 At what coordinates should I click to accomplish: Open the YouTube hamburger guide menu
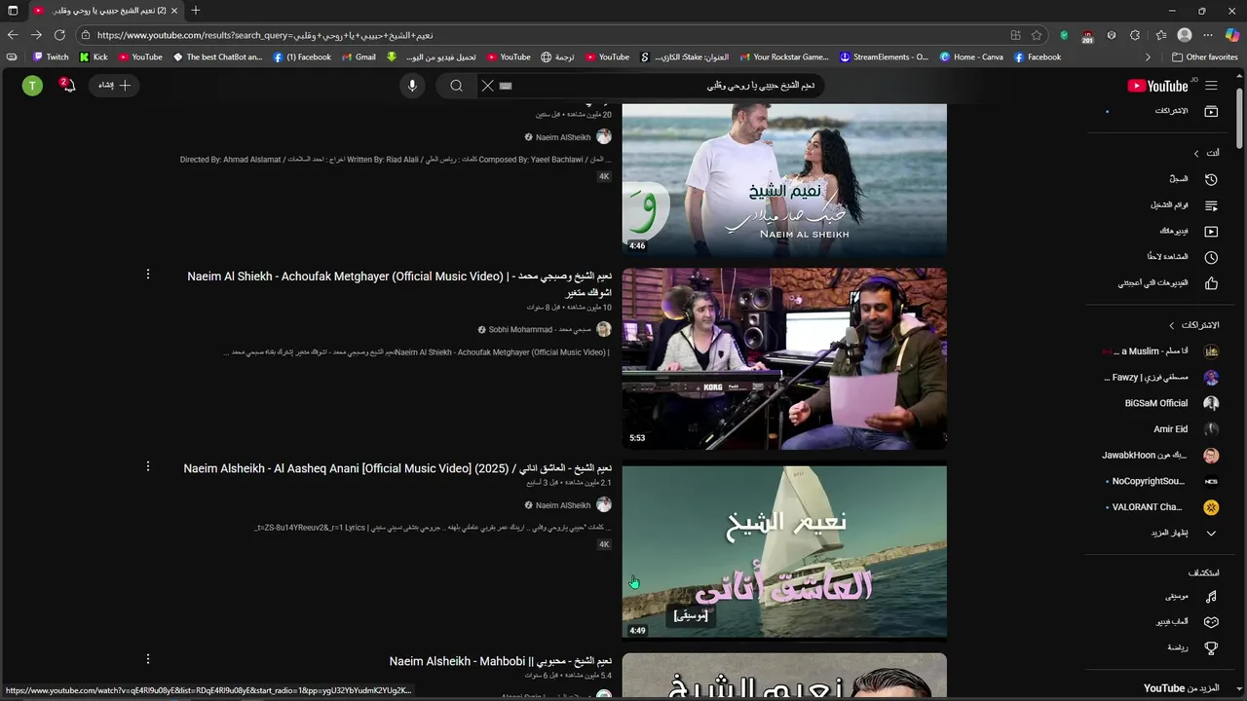pos(1211,86)
